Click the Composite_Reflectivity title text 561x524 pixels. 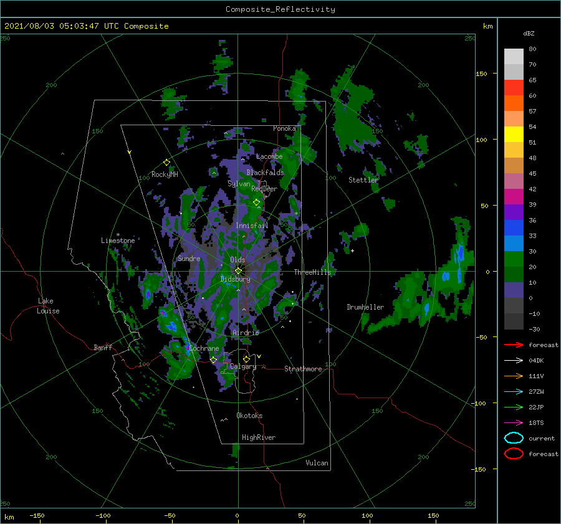tap(280, 9)
